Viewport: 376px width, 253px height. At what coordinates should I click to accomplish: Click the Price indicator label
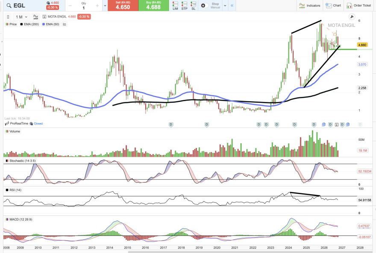11,24
